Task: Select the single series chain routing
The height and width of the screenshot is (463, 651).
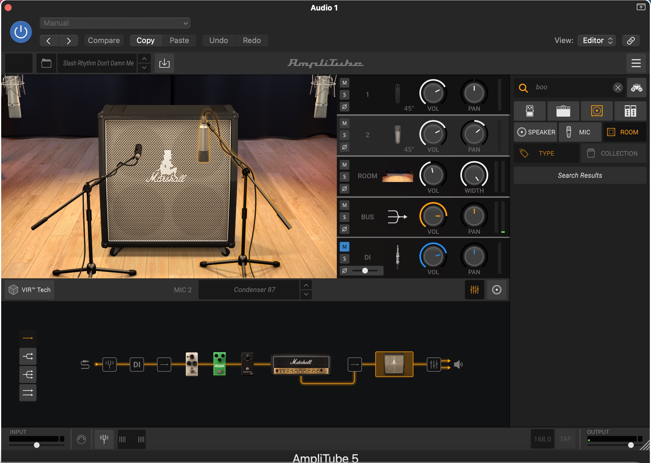Action: pyautogui.click(x=28, y=338)
